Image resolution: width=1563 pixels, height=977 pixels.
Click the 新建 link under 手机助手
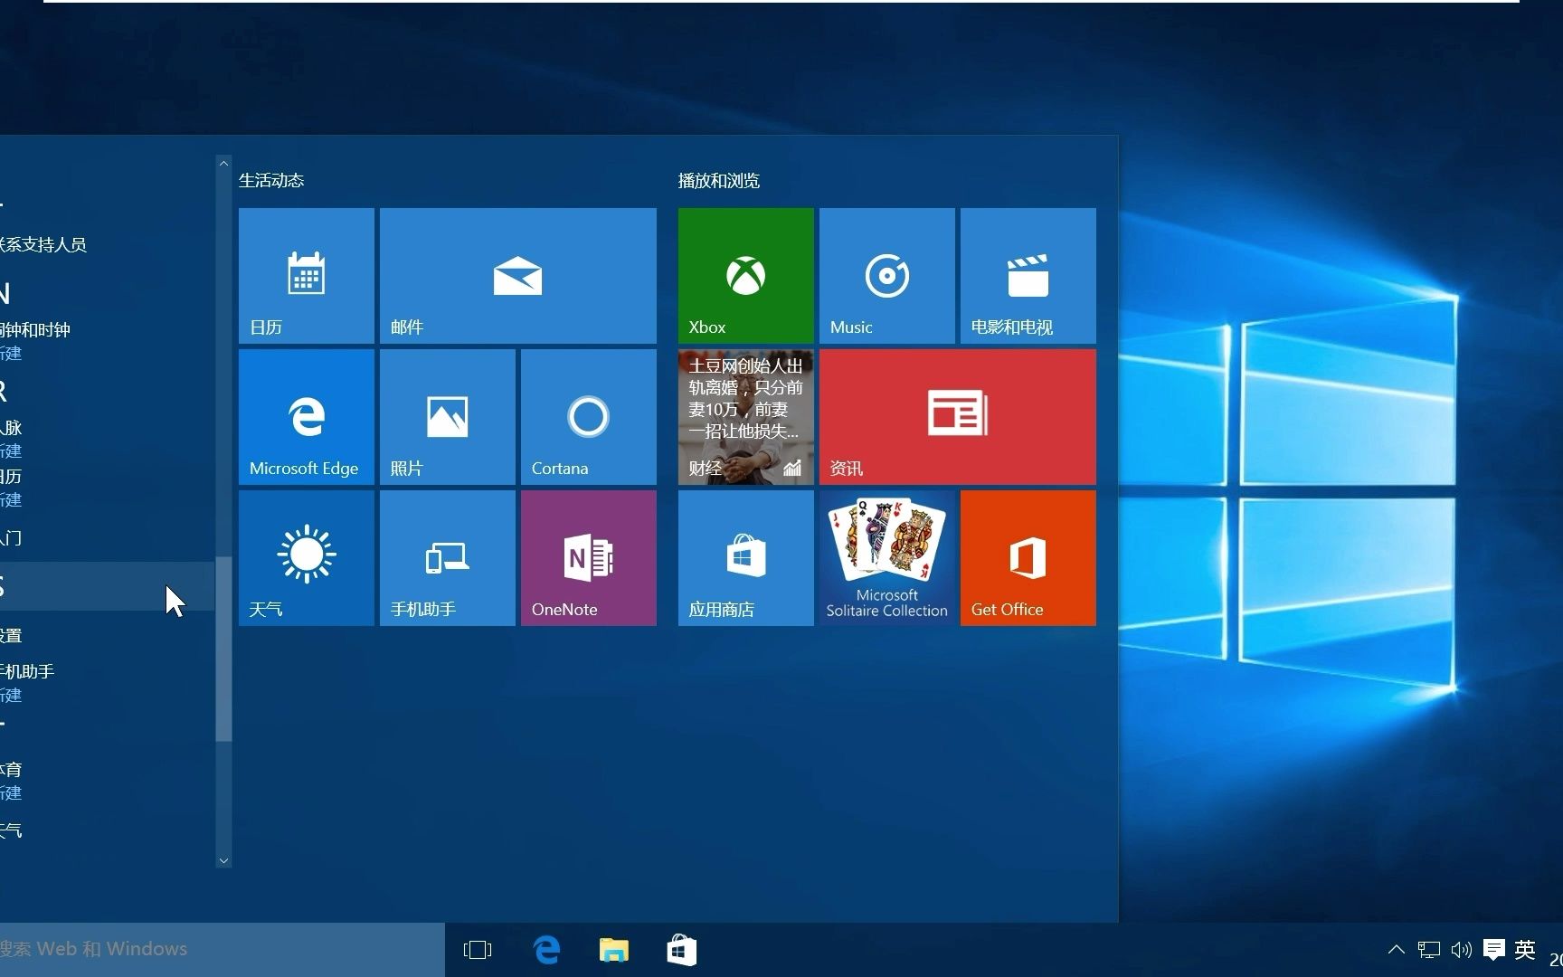click(x=12, y=695)
